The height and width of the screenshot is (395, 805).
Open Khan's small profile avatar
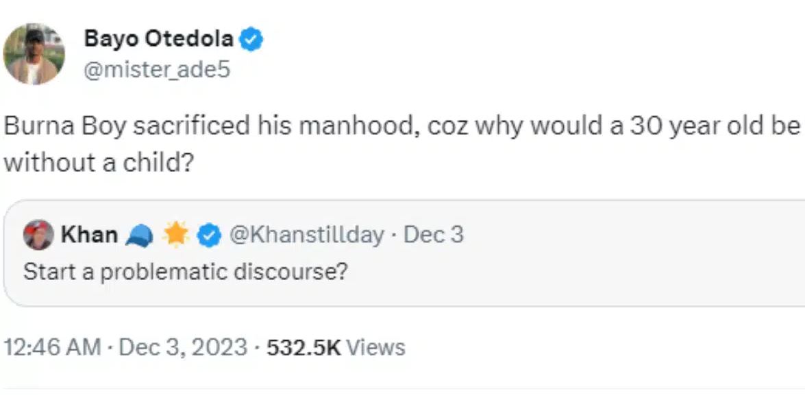point(38,235)
